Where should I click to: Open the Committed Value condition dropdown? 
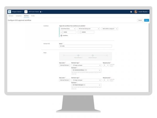pyautogui.click(x=68, y=29)
